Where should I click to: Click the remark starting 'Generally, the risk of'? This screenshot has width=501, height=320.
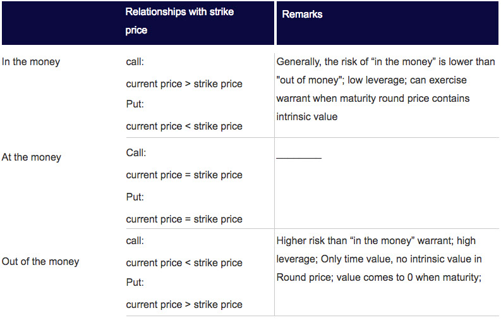coord(385,89)
